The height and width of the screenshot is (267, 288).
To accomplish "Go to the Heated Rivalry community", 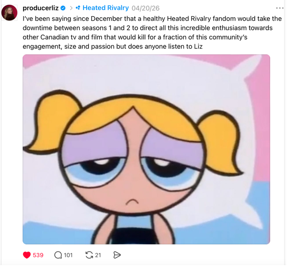I will (x=105, y=8).
